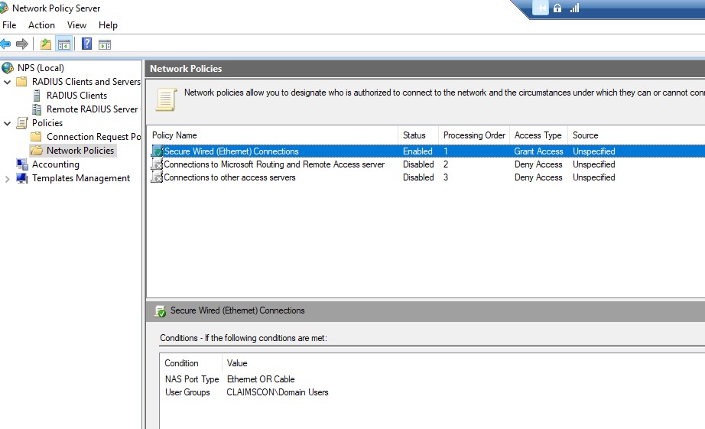Click the RADIUS Clients and Servers folder icon
This screenshot has height=429, width=705.
click(21, 82)
